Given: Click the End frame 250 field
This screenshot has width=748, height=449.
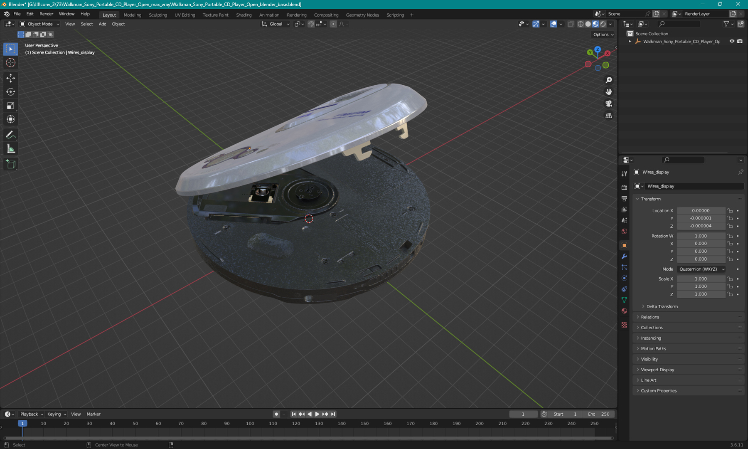Looking at the screenshot, I should 599,414.
